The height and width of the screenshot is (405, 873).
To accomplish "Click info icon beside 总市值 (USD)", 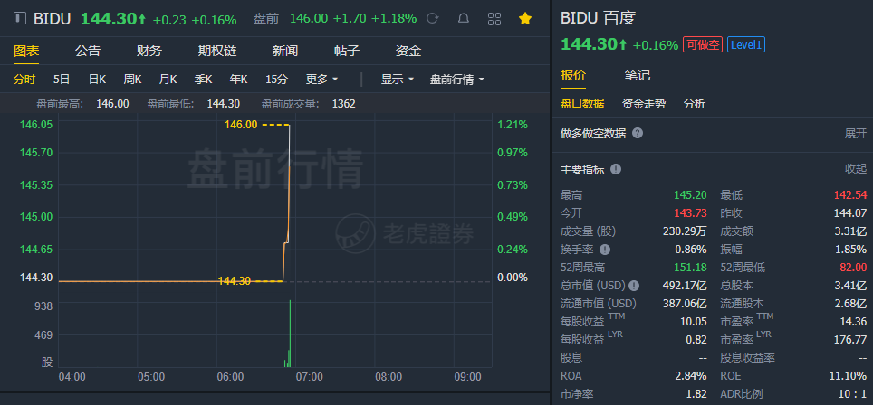I will (634, 286).
